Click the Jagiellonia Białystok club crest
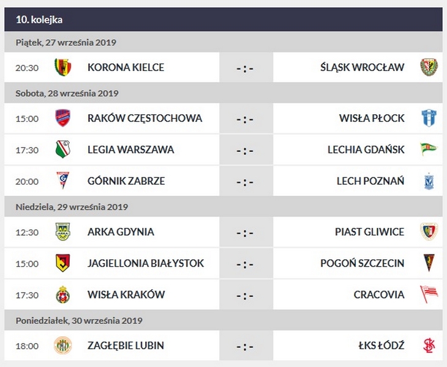This screenshot has width=447, height=367. click(x=62, y=263)
